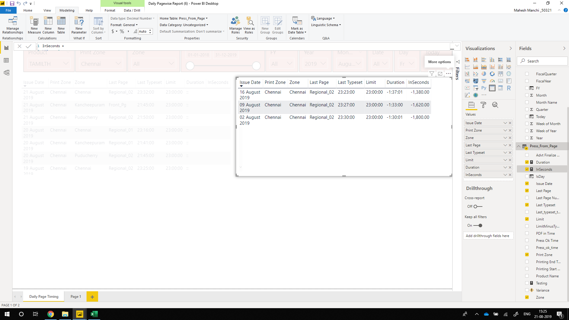This screenshot has width=569, height=320.
Task: Toggle the Keep all filters switch
Action: (478, 225)
